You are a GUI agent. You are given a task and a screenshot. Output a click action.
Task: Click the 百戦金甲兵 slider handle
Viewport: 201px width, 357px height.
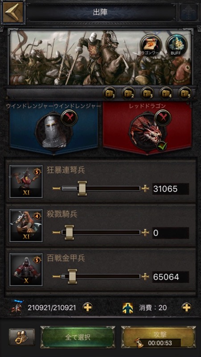(x=73, y=276)
